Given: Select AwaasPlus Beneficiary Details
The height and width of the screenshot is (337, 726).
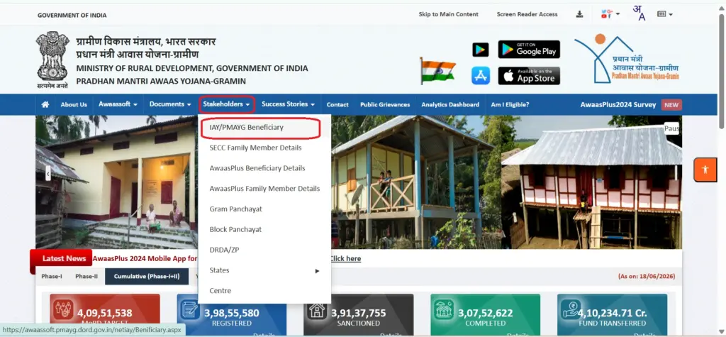Looking at the screenshot, I should (x=264, y=168).
